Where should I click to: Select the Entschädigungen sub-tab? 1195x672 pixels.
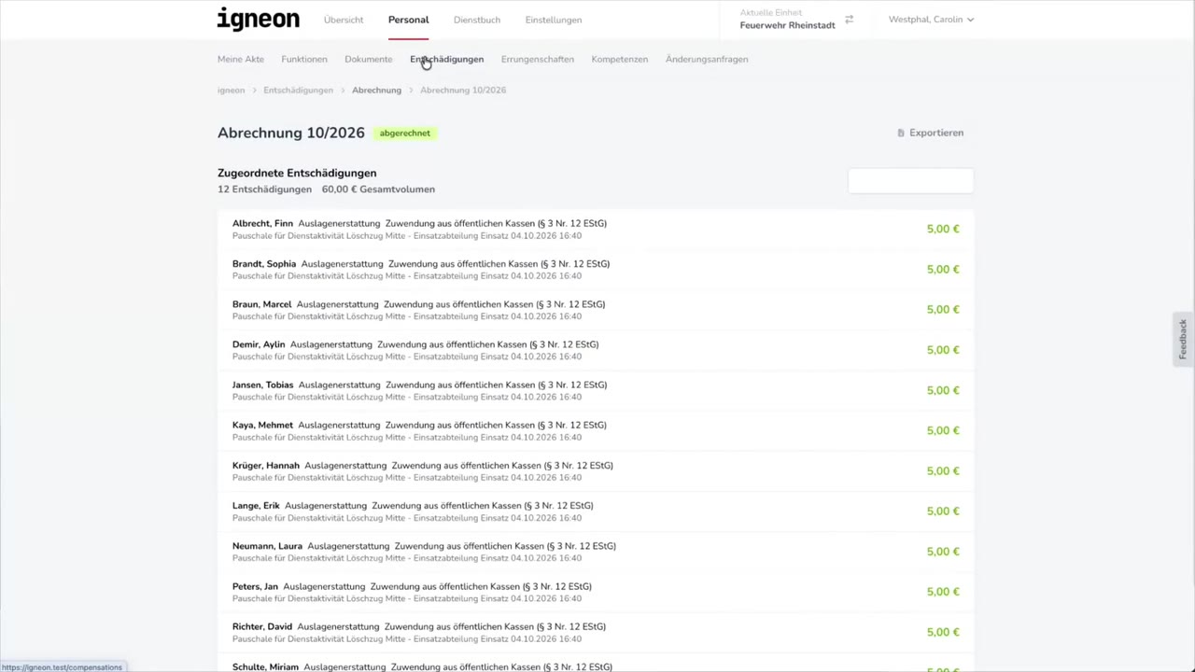446,59
